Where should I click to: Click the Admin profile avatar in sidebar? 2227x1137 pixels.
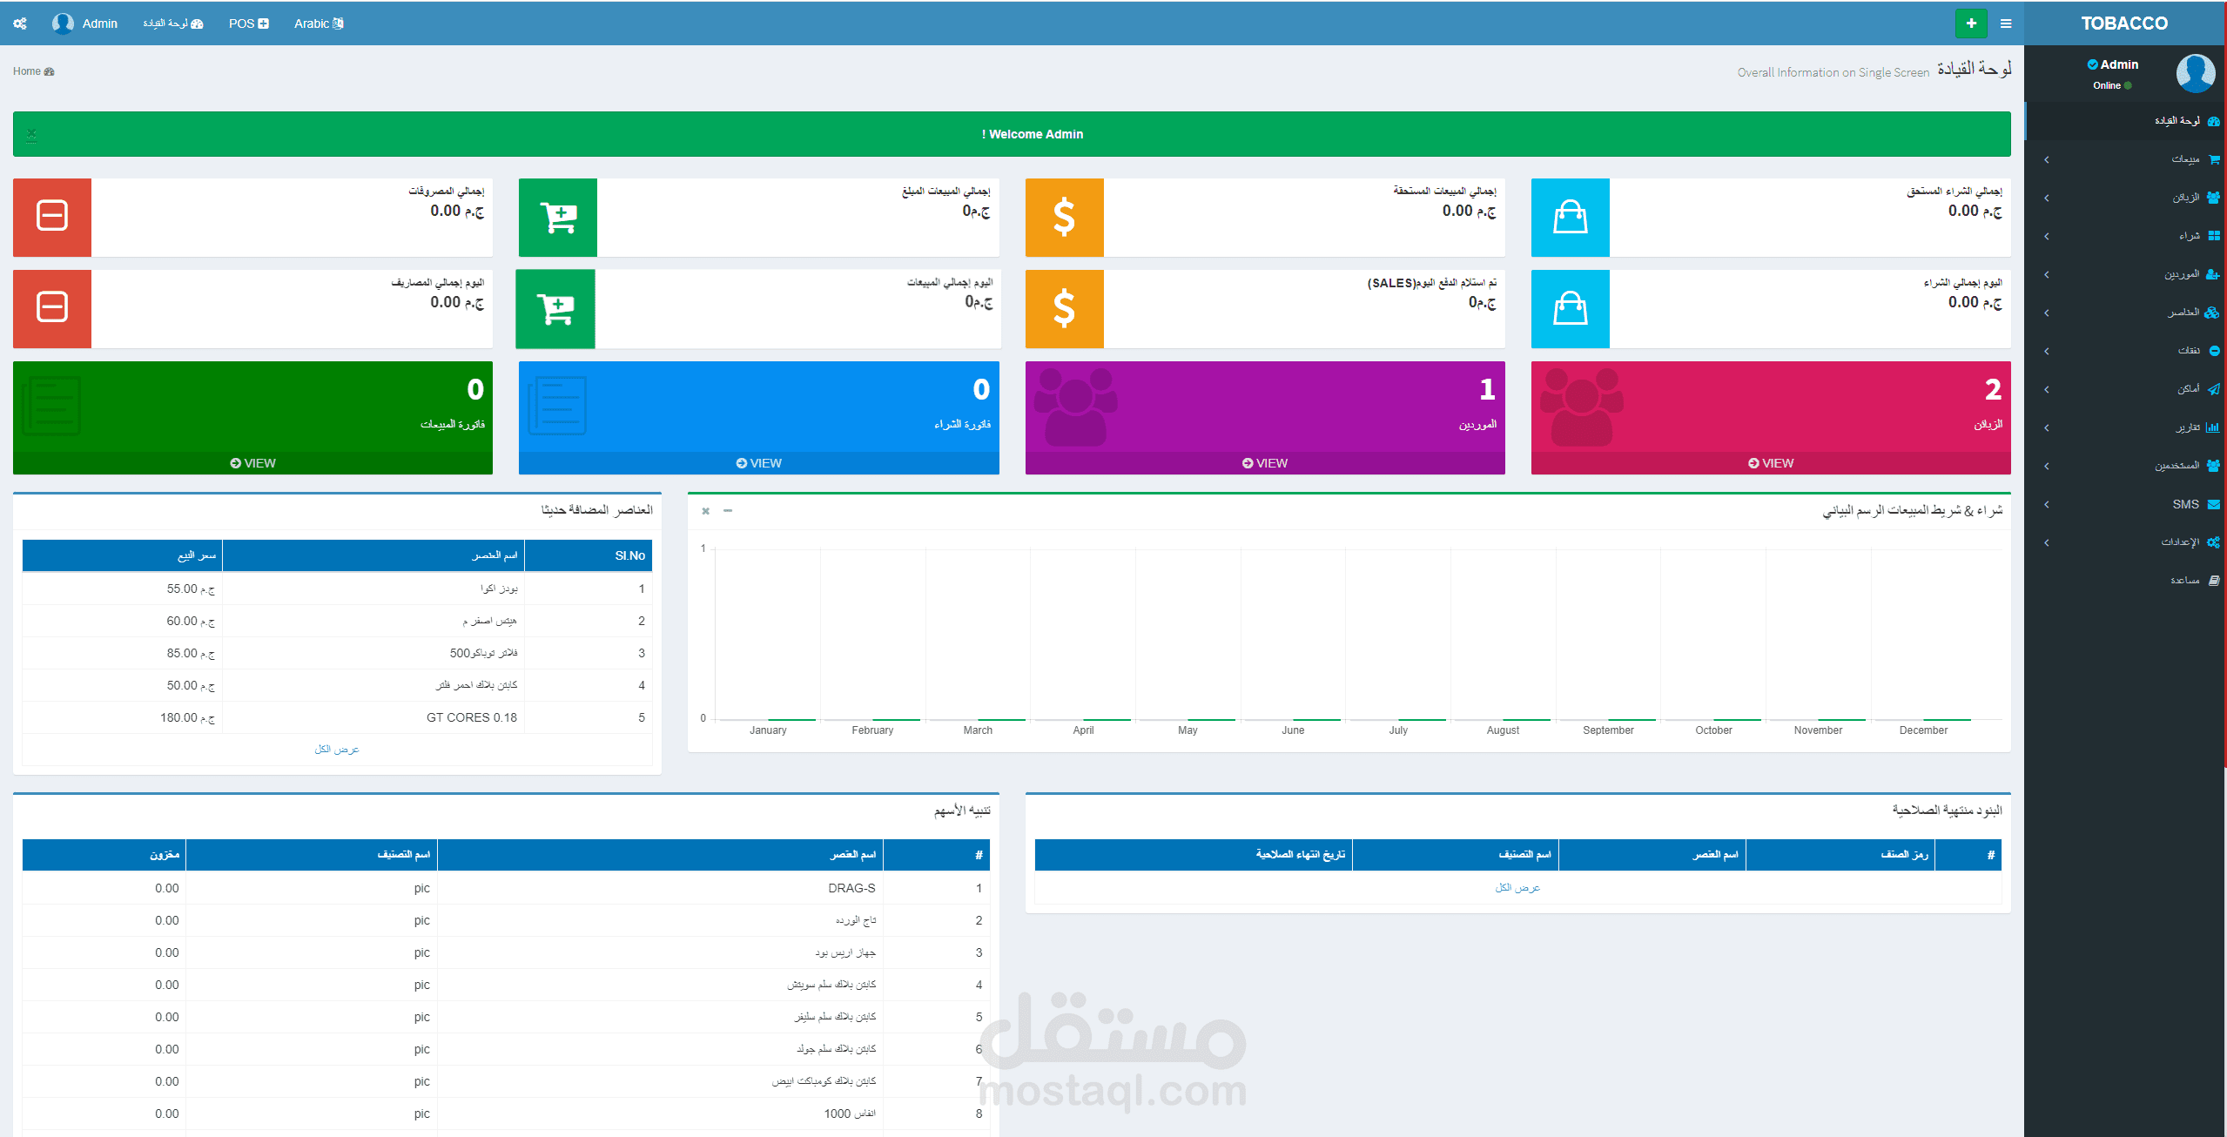(2195, 74)
